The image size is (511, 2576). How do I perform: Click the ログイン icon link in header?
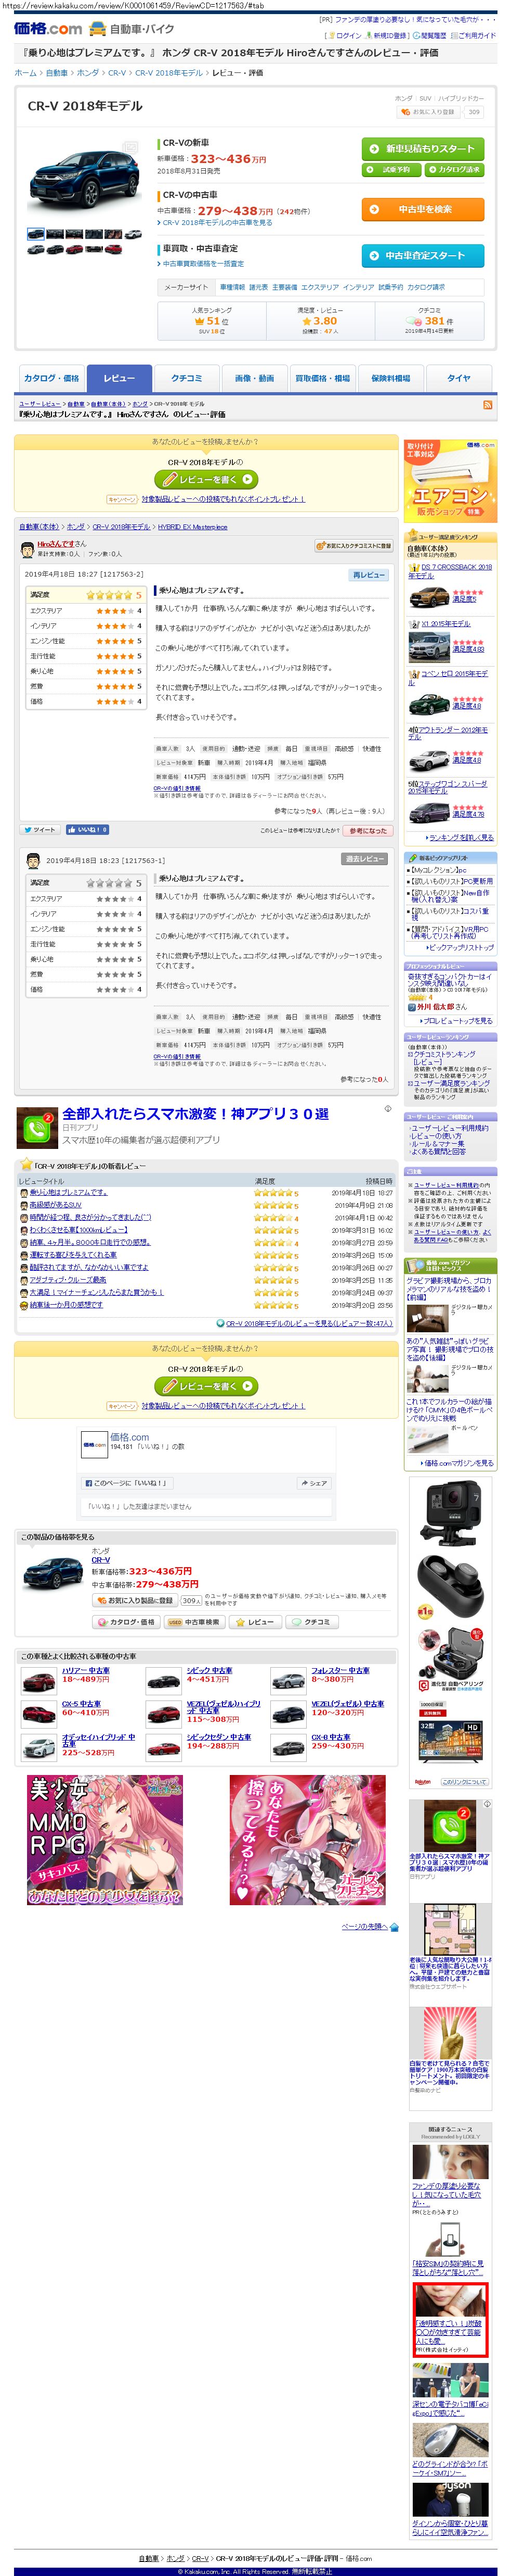coord(345,35)
